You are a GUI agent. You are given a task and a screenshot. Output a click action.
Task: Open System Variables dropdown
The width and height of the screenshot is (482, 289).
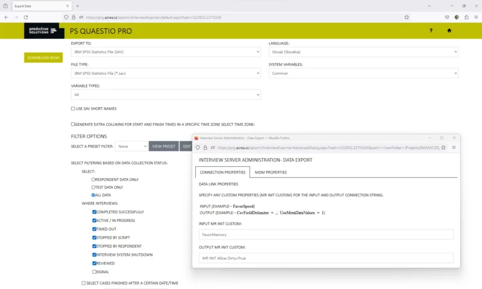coord(363,73)
